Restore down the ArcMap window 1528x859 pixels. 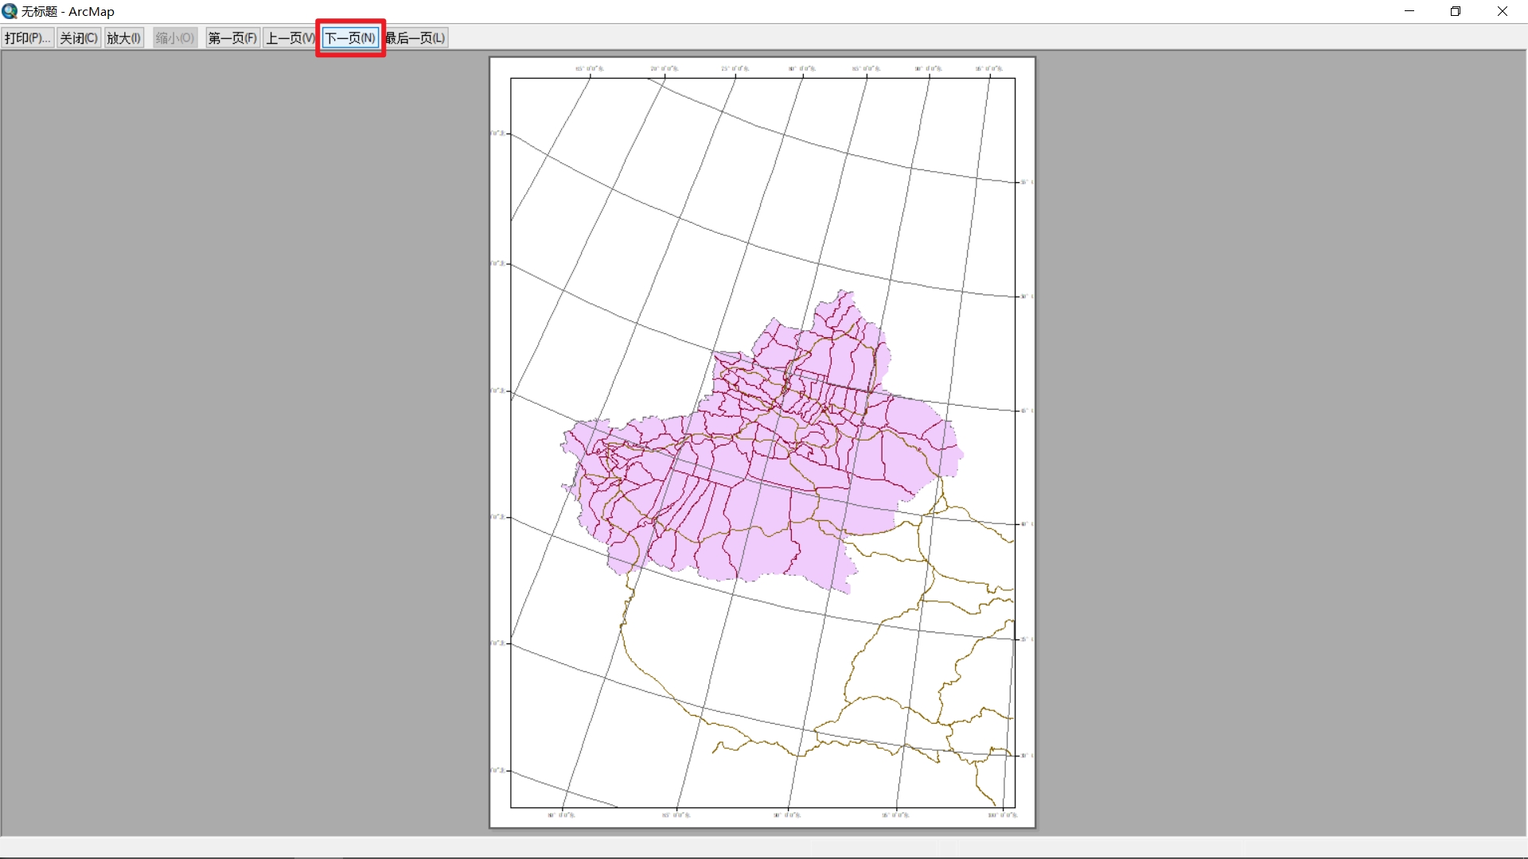(1456, 11)
